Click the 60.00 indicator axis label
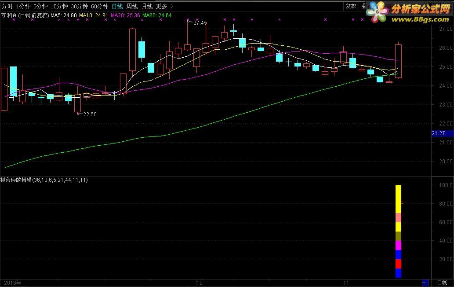This screenshot has height=287, width=454. point(446,222)
